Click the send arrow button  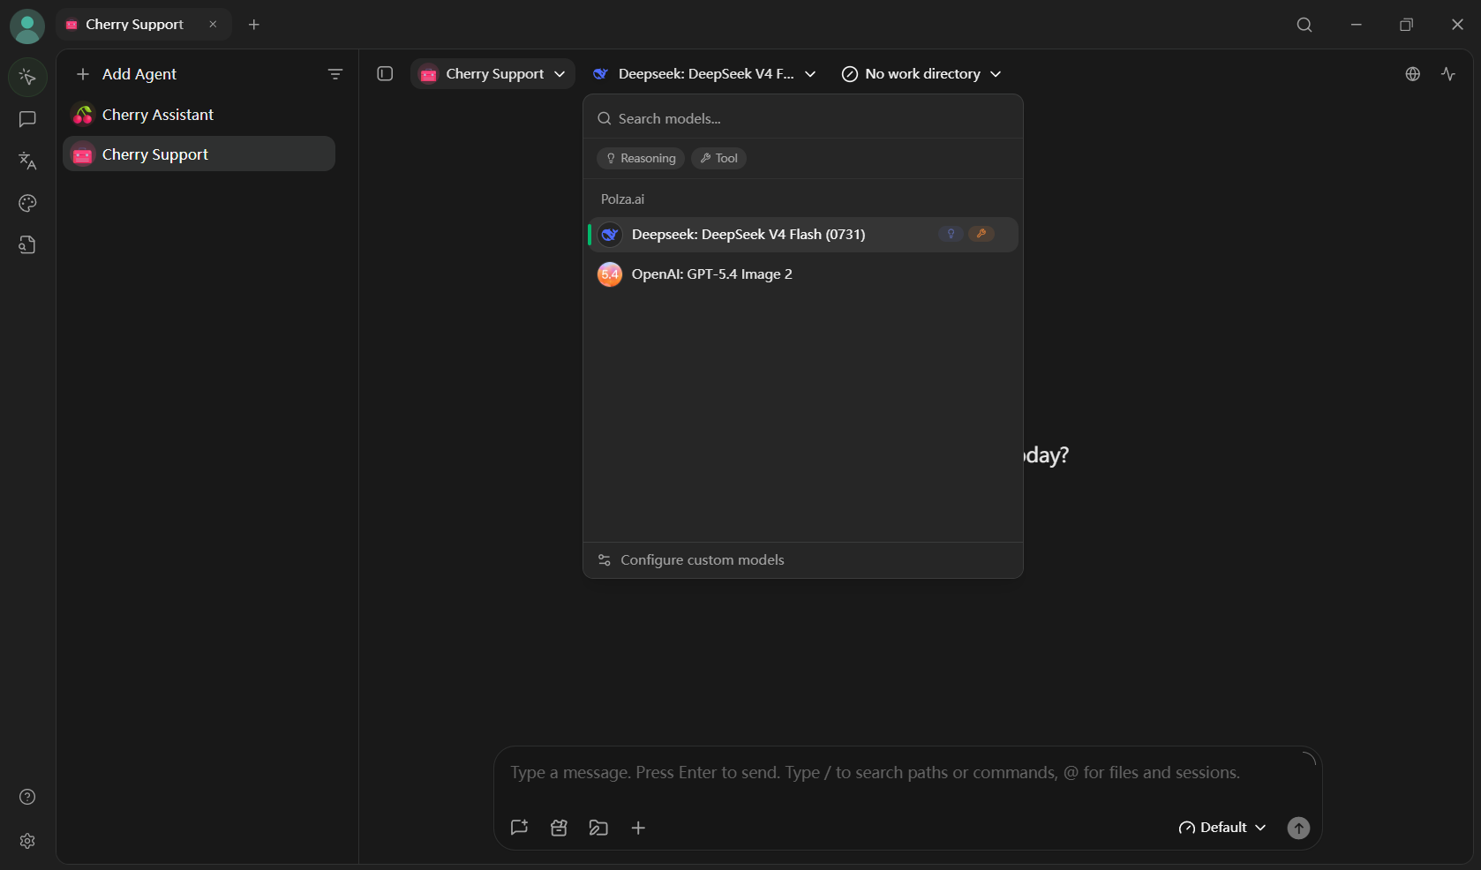[1298, 828]
